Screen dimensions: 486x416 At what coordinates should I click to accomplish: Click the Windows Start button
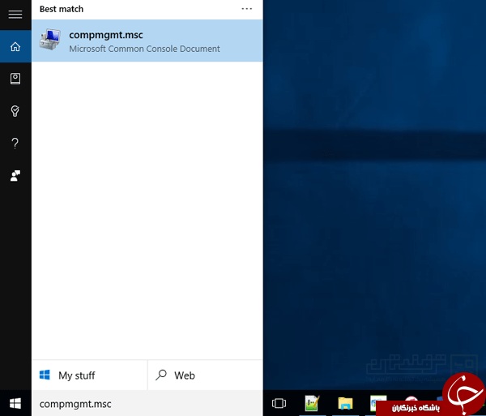[x=15, y=403]
